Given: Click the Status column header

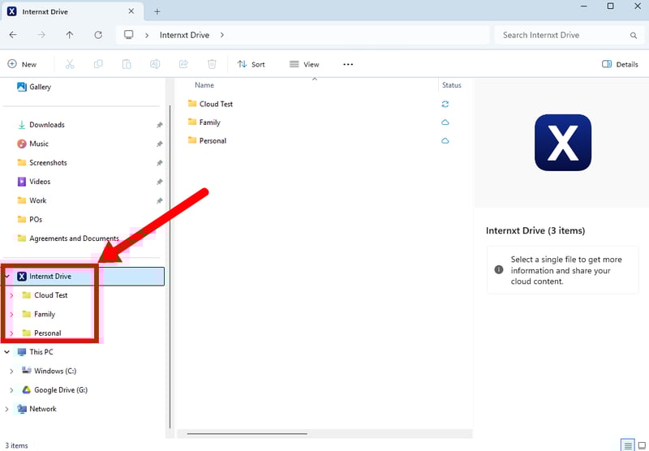Looking at the screenshot, I should coord(452,85).
